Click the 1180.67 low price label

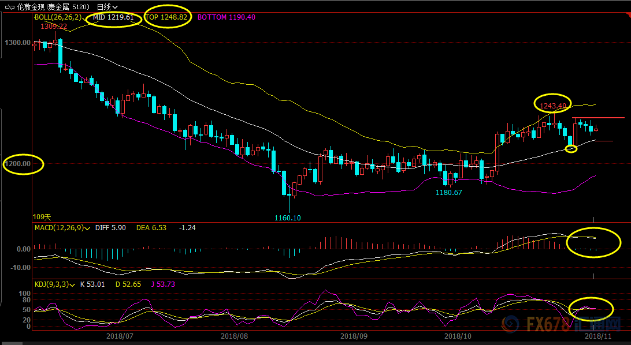(449, 192)
